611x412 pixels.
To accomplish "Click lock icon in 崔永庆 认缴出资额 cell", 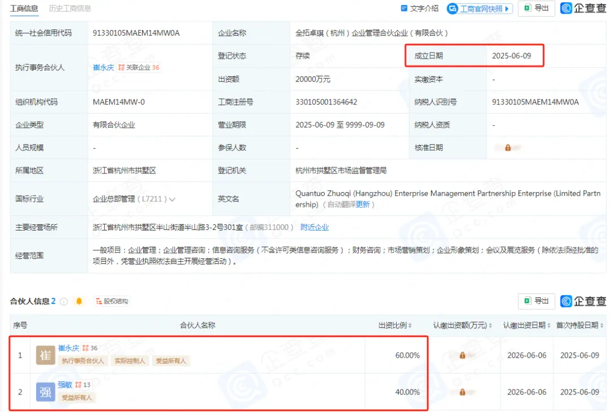I will [x=462, y=355].
